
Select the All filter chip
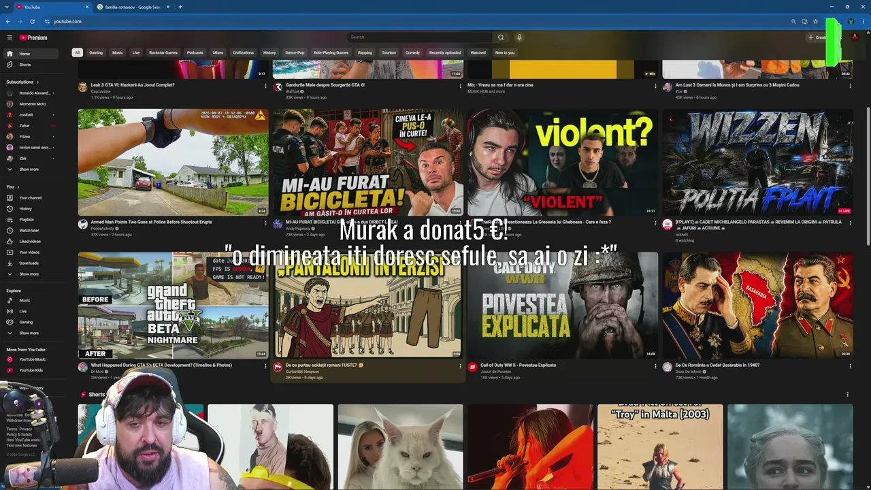78,52
